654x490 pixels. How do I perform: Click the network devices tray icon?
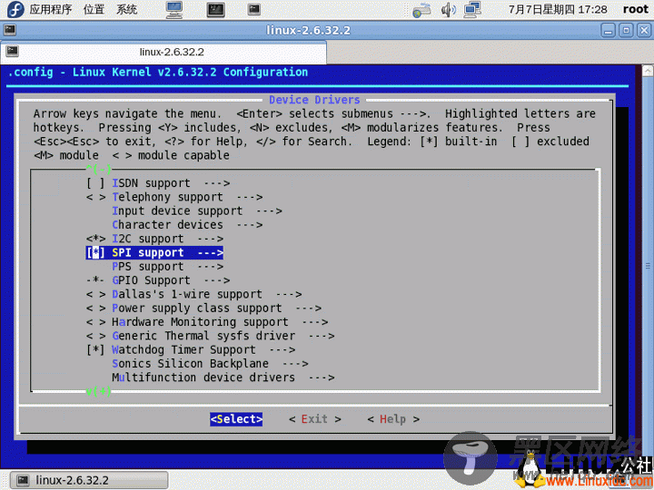(x=421, y=10)
